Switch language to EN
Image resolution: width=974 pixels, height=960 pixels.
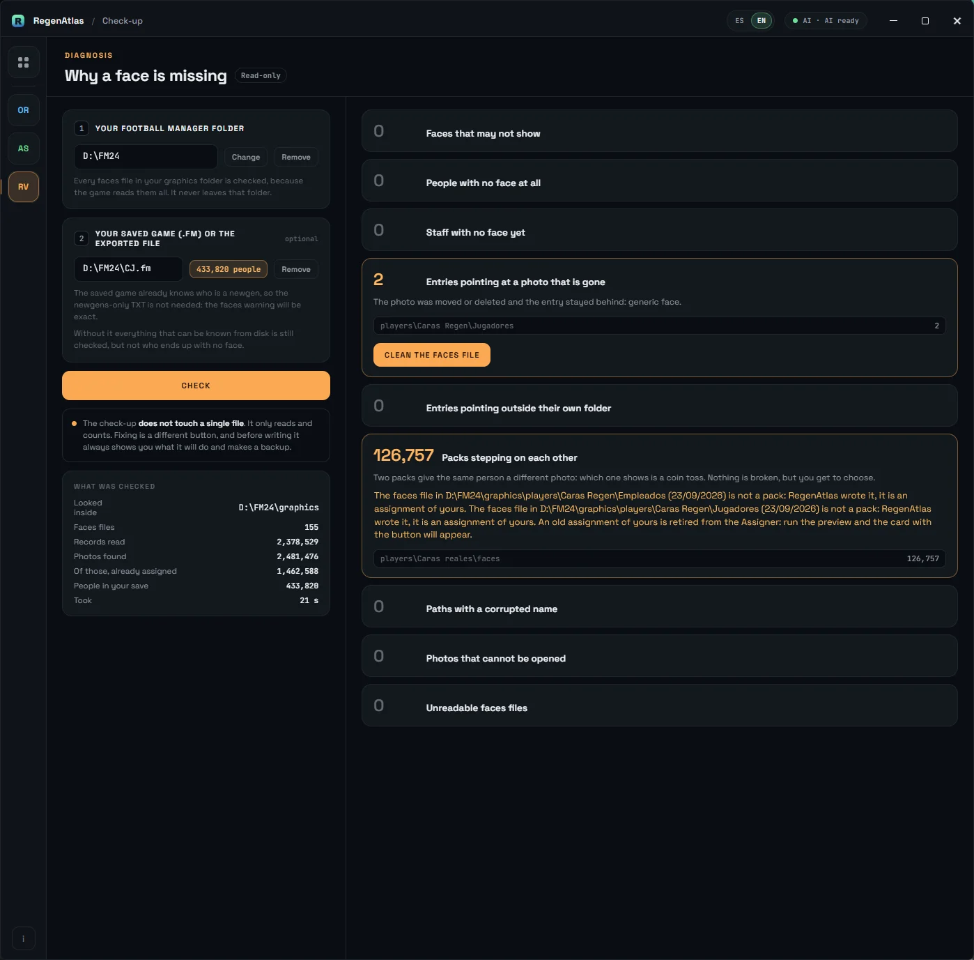(x=762, y=21)
